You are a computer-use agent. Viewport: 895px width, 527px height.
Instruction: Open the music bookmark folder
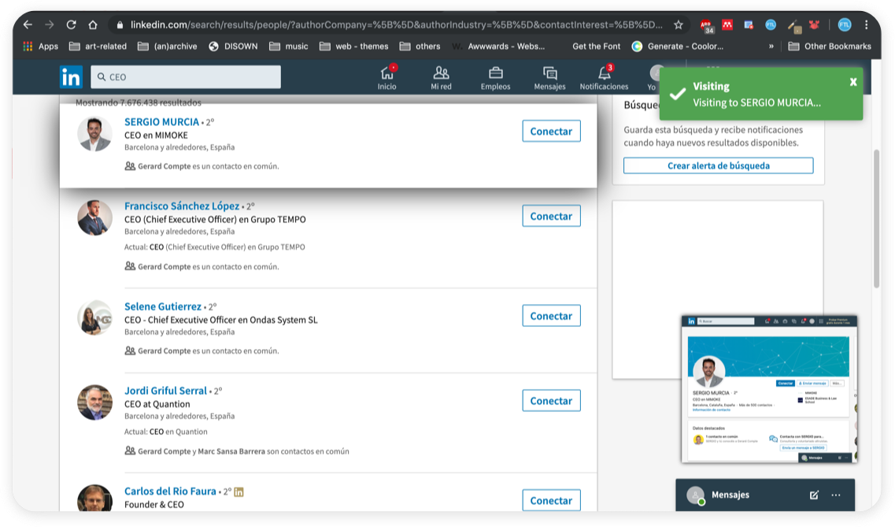pos(288,46)
